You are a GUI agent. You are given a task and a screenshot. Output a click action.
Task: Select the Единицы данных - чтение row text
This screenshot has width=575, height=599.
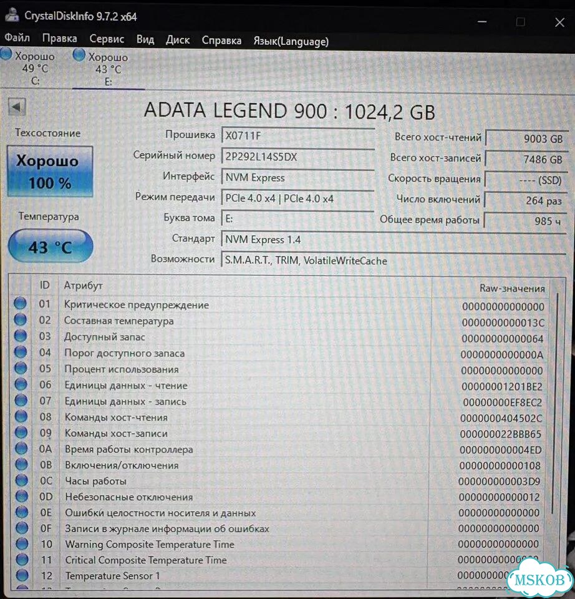click(x=126, y=386)
